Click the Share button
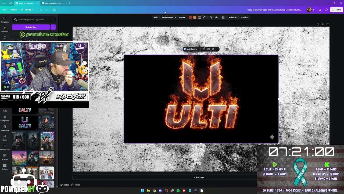 coord(336,10)
